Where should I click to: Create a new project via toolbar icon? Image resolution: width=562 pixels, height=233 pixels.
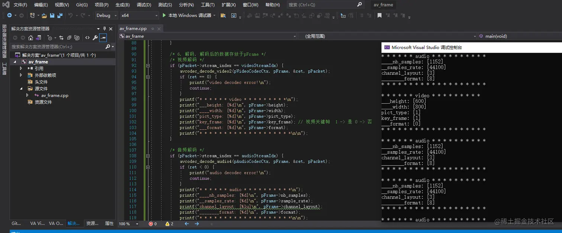coord(32,16)
